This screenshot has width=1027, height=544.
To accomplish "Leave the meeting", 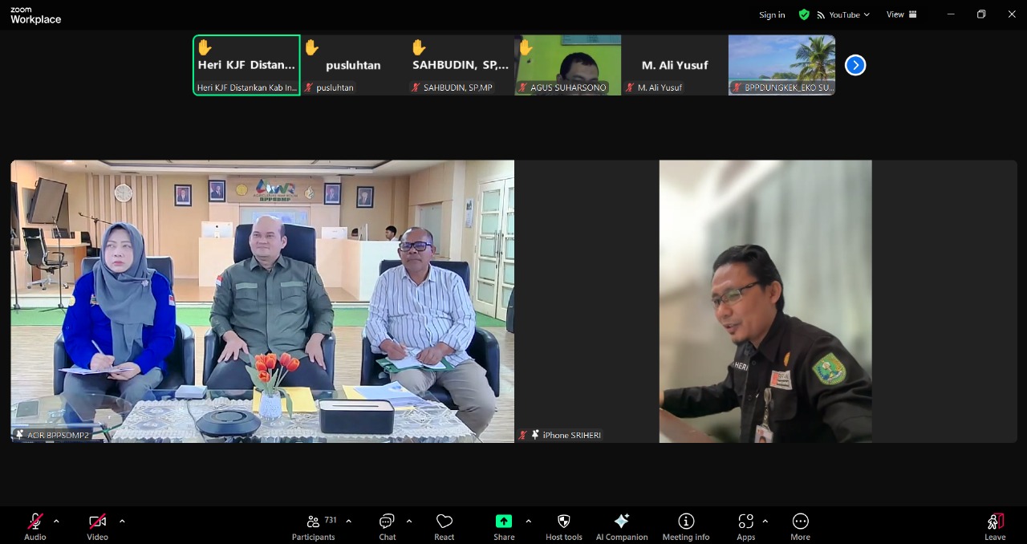I will [995, 526].
